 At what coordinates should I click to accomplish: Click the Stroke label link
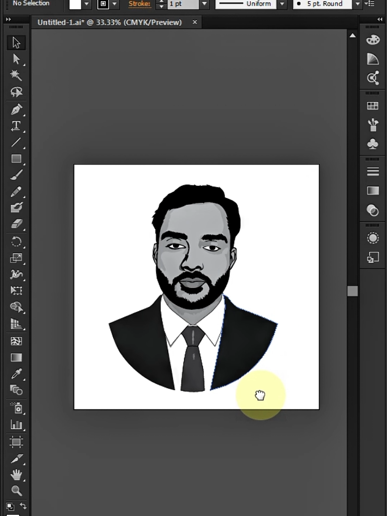click(139, 4)
